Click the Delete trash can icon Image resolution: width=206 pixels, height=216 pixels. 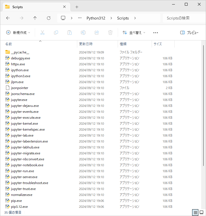[110, 33]
